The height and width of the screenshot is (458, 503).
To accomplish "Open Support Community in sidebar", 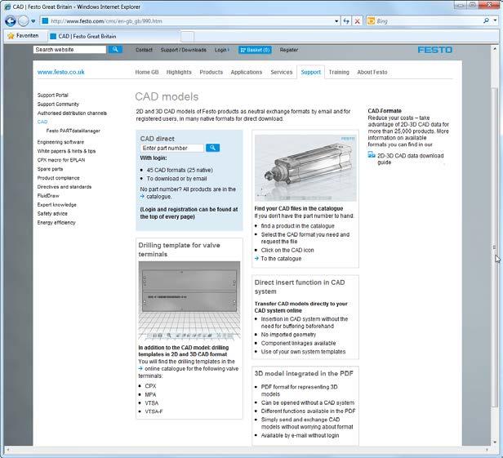I will point(58,104).
